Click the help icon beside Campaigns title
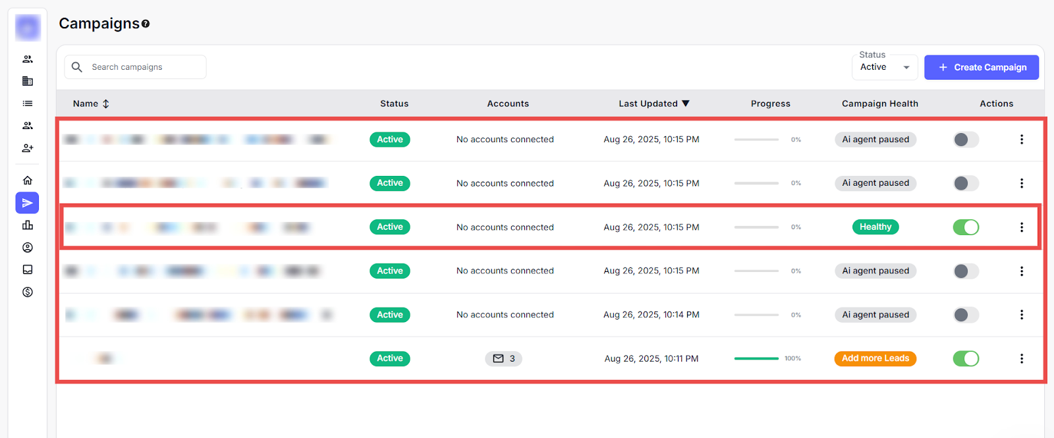 pyautogui.click(x=146, y=24)
